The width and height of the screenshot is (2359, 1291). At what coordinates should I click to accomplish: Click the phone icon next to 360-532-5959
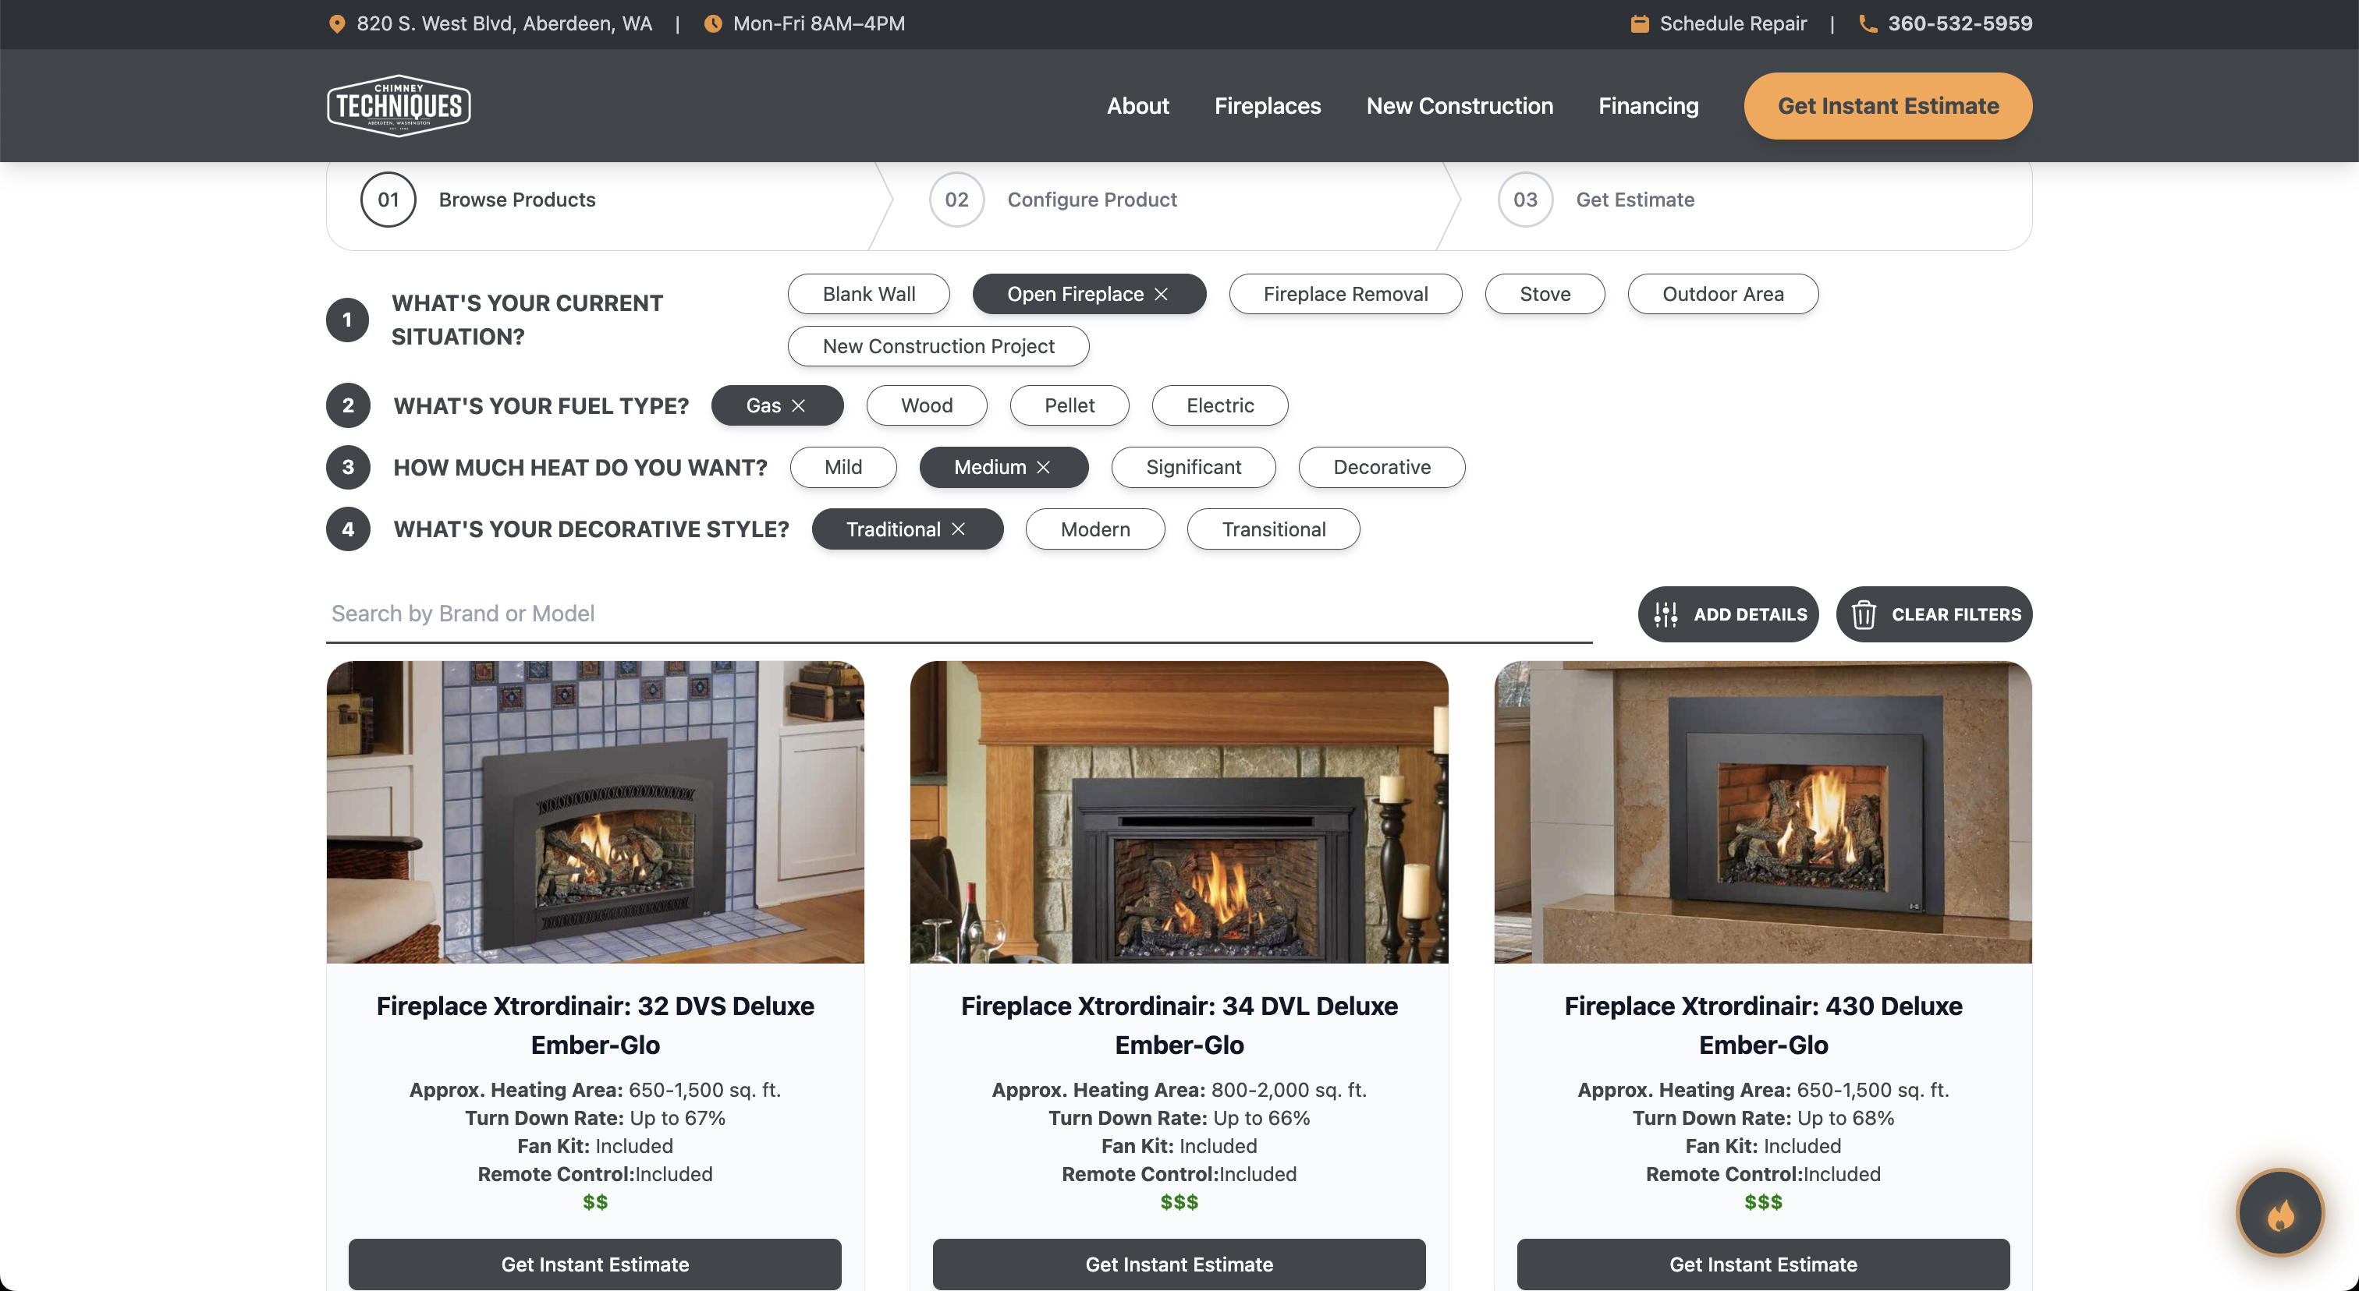tap(1868, 24)
